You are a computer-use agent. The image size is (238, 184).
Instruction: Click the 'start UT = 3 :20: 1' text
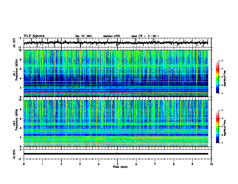(145, 36)
